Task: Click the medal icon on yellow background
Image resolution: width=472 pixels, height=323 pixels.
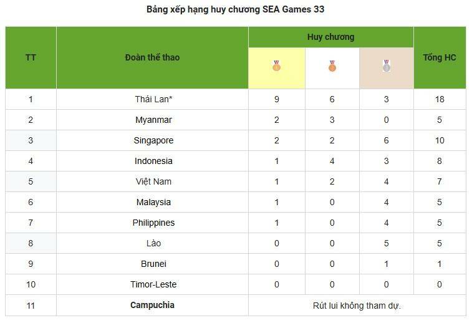Action: (x=277, y=65)
